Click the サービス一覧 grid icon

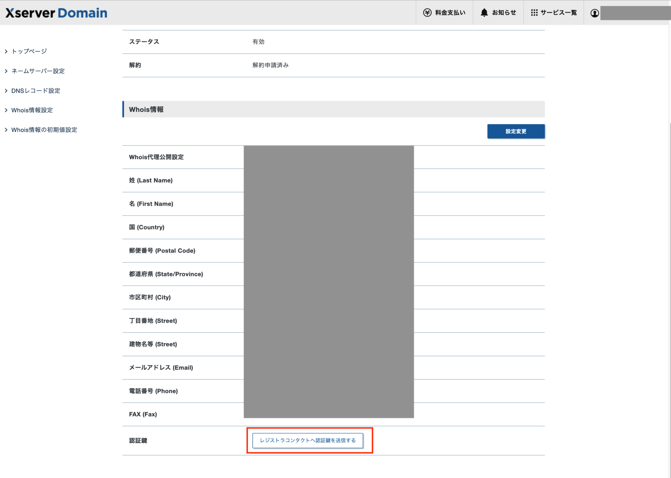tap(534, 12)
